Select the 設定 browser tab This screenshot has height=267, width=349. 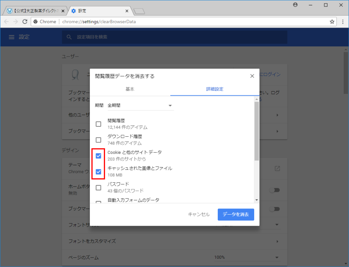(x=100, y=11)
